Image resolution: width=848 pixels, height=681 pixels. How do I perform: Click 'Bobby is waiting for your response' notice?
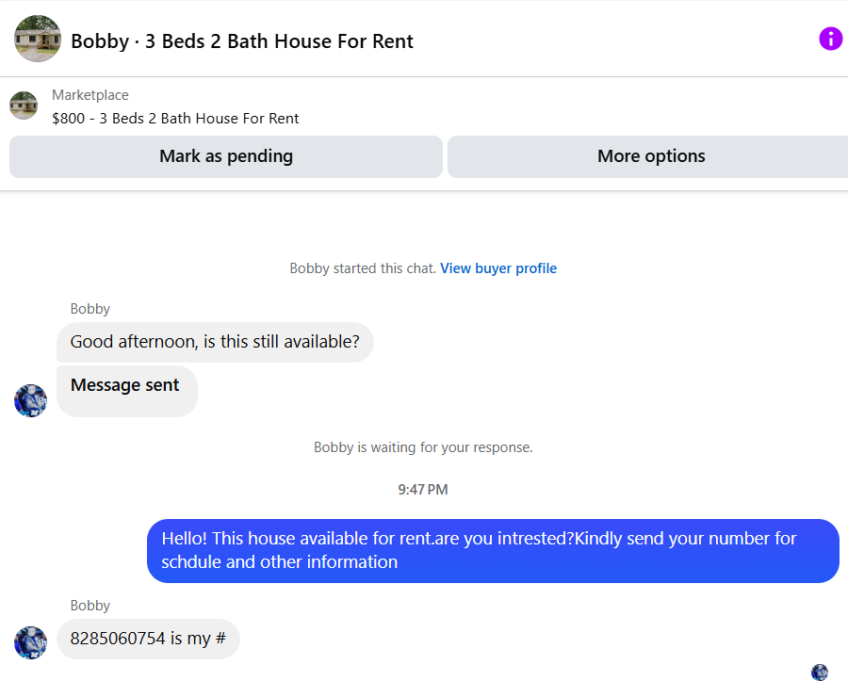(x=423, y=447)
